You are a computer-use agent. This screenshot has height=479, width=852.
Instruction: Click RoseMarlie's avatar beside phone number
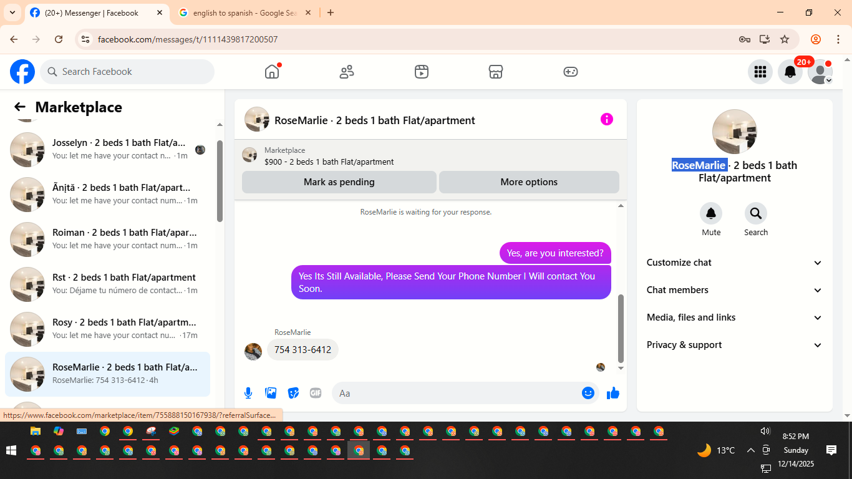coord(253,352)
